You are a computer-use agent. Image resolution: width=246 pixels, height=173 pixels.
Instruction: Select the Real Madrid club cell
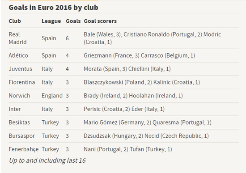tap(17, 38)
